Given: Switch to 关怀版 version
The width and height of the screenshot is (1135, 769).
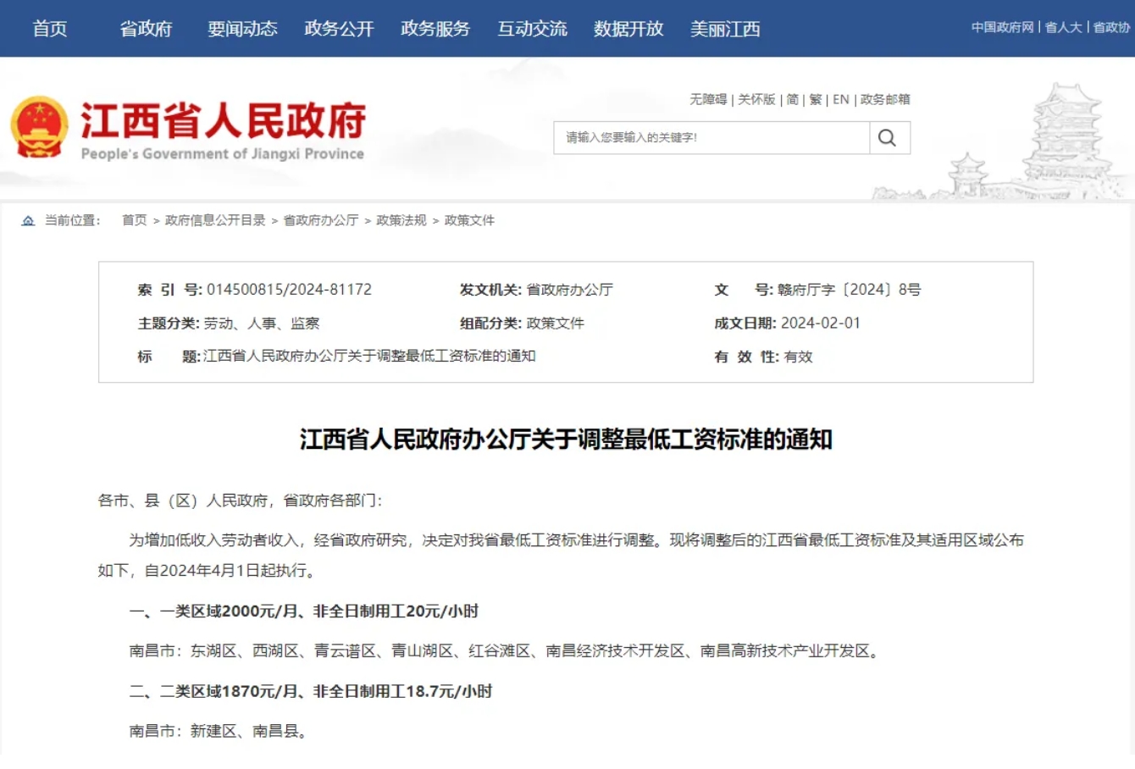Looking at the screenshot, I should [756, 99].
